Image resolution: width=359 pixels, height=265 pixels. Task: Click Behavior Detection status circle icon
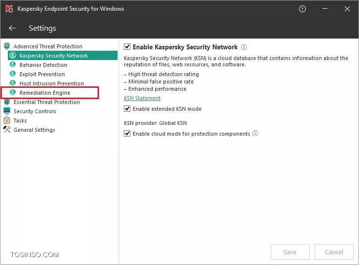click(13, 65)
